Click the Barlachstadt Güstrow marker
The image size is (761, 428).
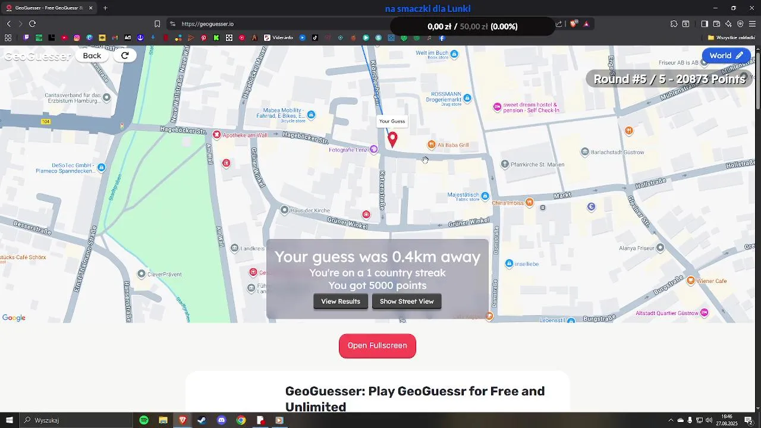pos(585,152)
